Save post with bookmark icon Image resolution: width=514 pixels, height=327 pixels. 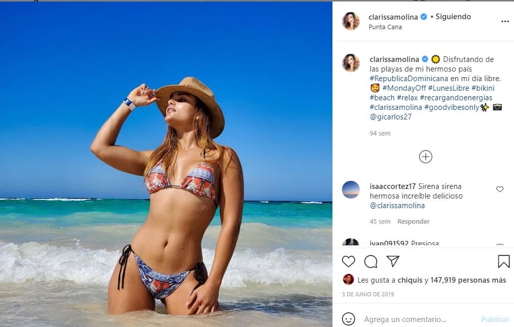pos(503,261)
